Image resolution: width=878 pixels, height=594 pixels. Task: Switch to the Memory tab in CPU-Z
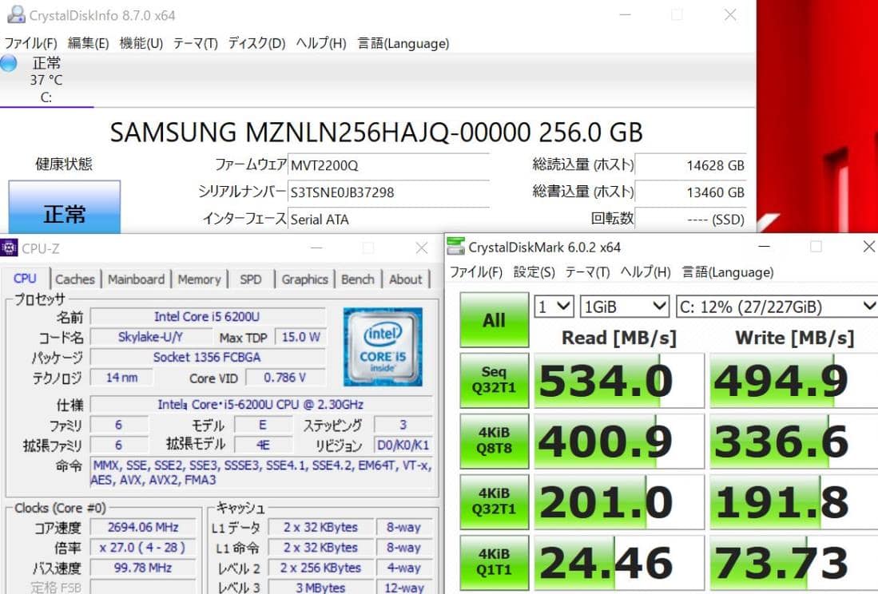[200, 279]
